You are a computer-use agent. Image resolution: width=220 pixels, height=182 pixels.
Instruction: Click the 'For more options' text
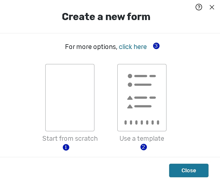click(x=91, y=47)
